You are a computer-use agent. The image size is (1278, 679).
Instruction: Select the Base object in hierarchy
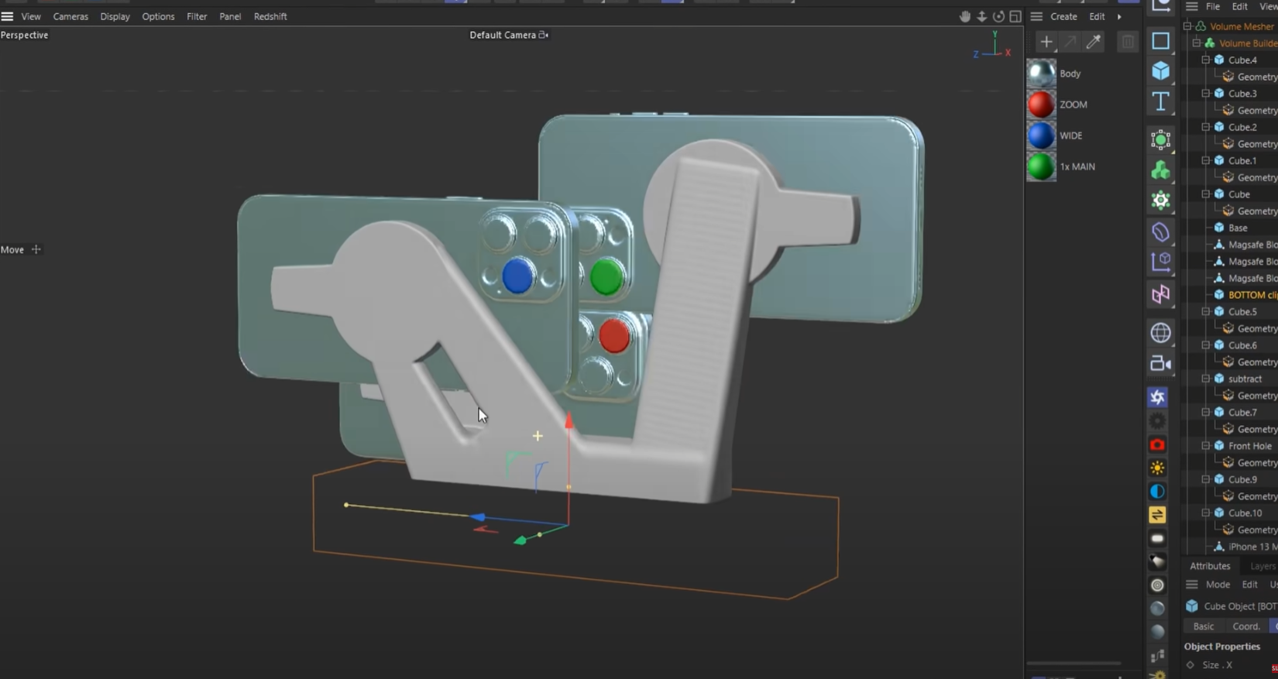[x=1238, y=228]
